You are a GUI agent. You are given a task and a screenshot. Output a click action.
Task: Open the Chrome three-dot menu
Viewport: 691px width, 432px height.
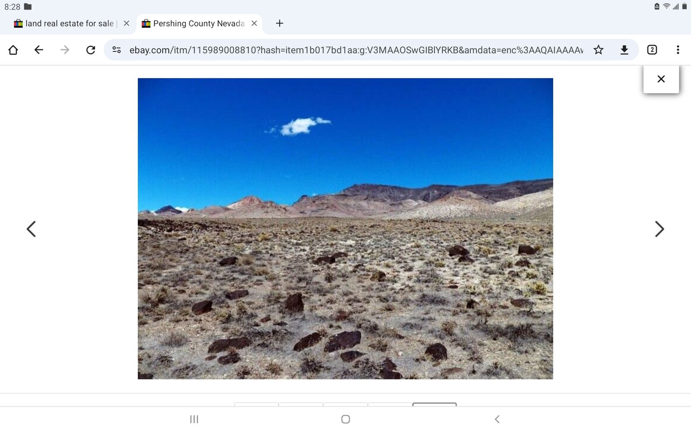[678, 50]
